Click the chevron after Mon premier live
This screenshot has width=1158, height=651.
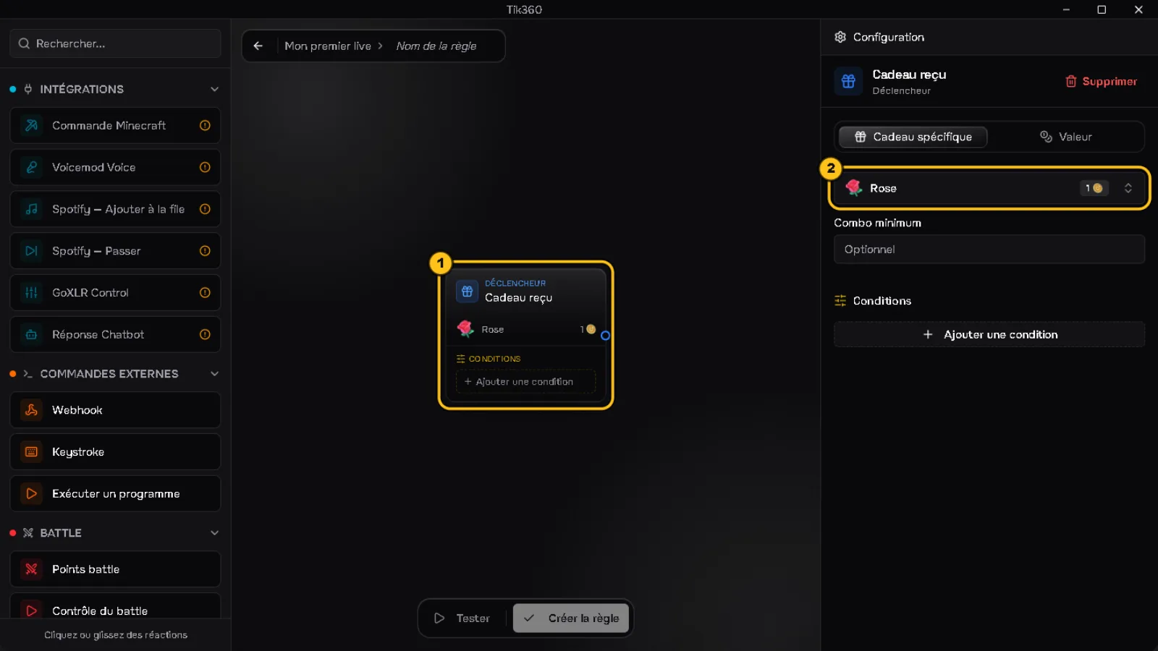(380, 46)
